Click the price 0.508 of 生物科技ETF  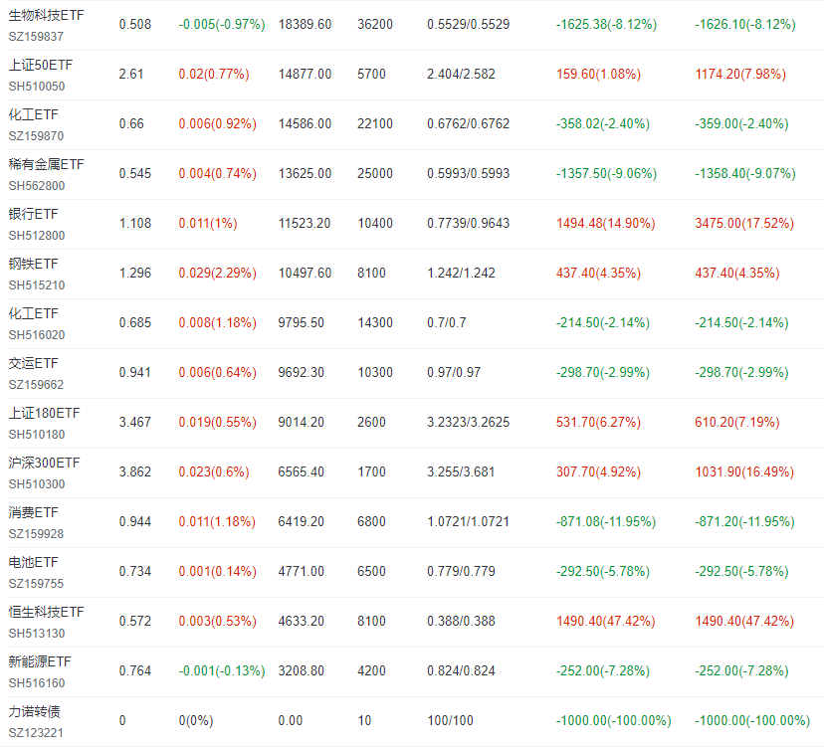click(x=135, y=25)
